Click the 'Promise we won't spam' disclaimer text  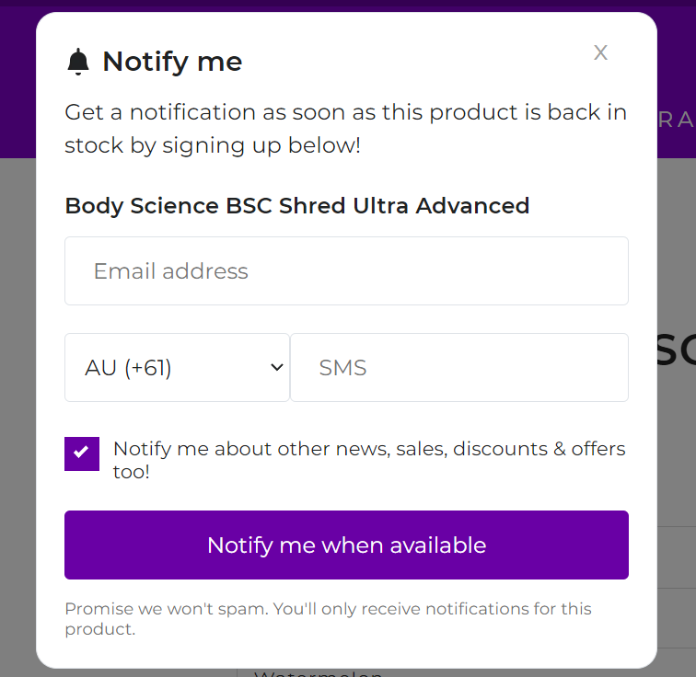click(328, 619)
